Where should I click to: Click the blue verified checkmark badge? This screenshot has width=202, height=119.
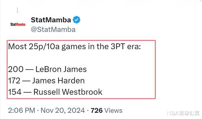point(76,20)
